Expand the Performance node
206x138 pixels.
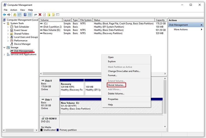(8, 41)
